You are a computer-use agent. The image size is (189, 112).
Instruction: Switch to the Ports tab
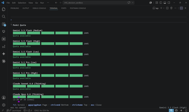[x=64, y=8]
